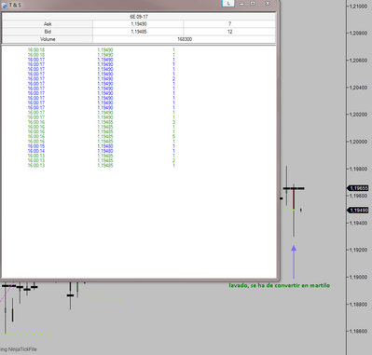The width and height of the screenshot is (372, 355).
Task: Click the Bid size value 12
Action: (229, 32)
